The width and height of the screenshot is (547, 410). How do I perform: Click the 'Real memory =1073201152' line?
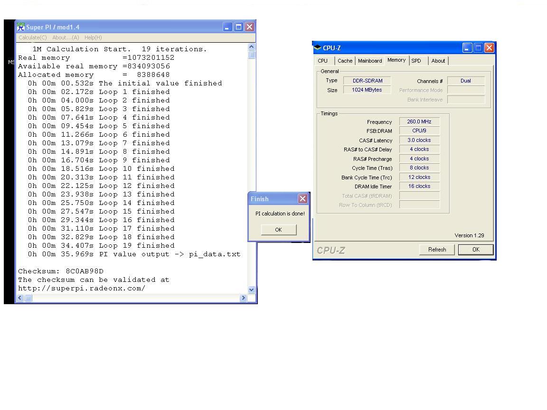tap(96, 57)
